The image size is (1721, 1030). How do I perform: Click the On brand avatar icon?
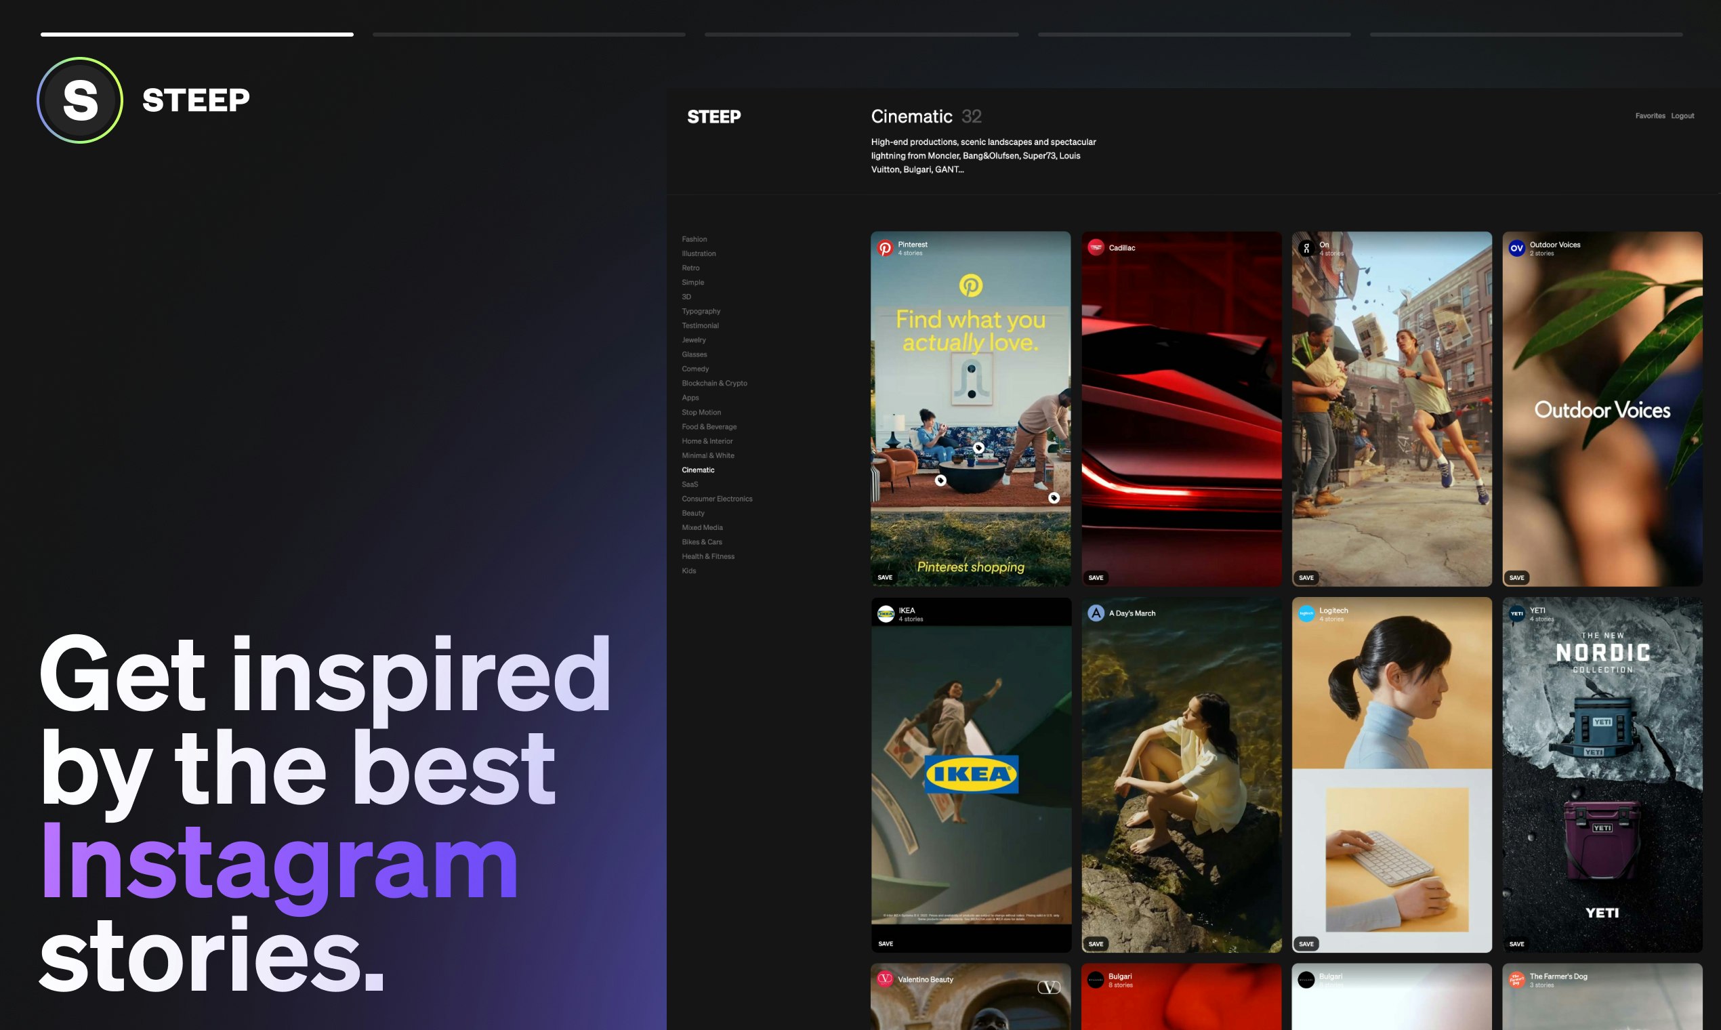1306,248
